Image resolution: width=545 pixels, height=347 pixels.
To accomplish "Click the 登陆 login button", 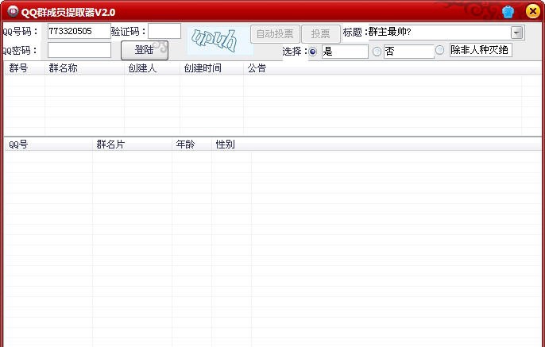I will (x=145, y=50).
